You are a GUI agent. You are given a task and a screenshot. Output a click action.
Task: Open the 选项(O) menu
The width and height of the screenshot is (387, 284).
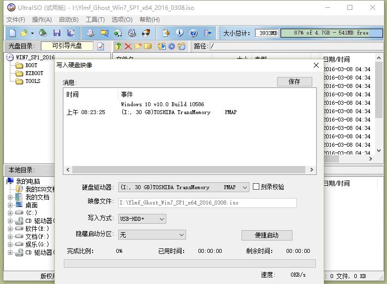(122, 20)
